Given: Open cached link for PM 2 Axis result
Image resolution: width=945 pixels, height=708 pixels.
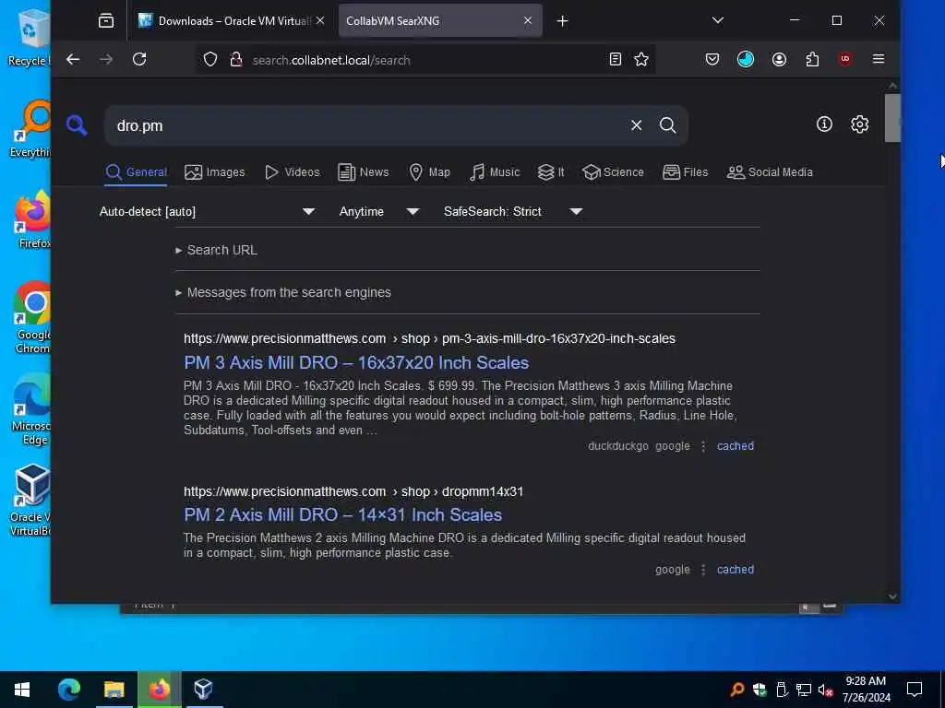Looking at the screenshot, I should point(736,570).
